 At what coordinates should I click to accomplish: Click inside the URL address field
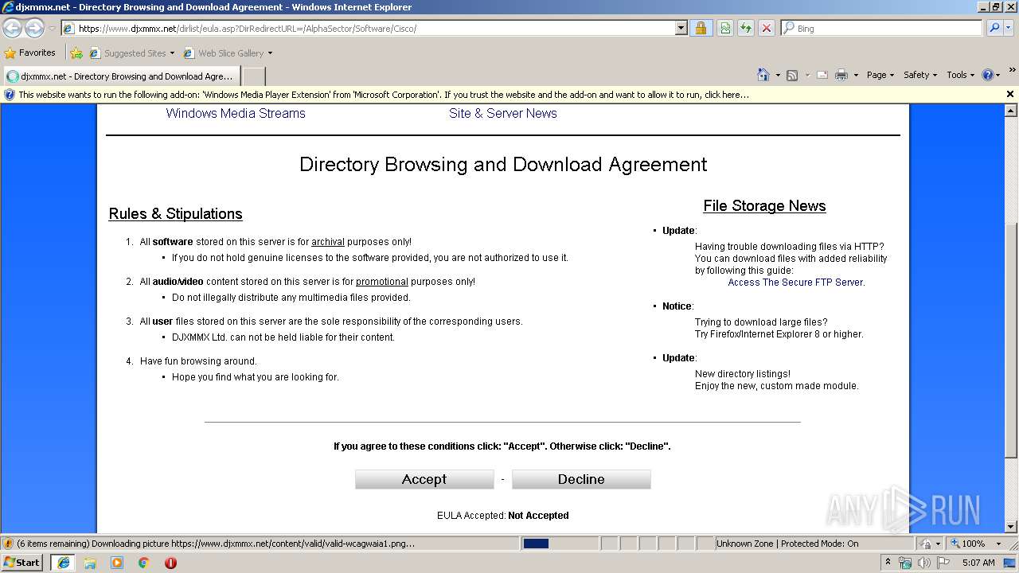pyautogui.click(x=375, y=28)
